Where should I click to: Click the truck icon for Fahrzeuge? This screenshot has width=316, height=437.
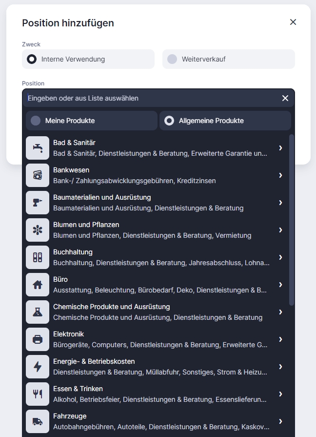tap(38, 421)
